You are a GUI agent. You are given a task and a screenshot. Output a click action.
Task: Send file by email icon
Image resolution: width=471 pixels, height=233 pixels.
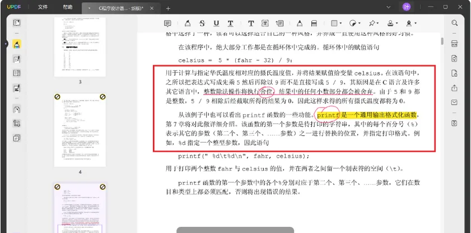[x=454, y=102]
